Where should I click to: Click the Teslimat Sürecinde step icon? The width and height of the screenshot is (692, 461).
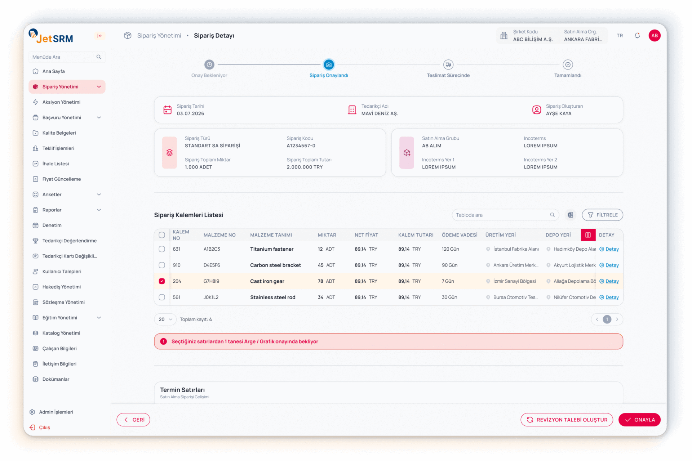point(448,65)
